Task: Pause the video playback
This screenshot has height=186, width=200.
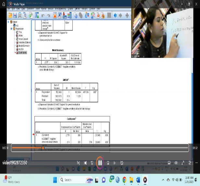Action: [x=100, y=163]
